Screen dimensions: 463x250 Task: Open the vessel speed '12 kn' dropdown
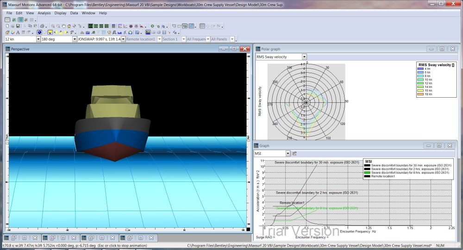point(38,39)
